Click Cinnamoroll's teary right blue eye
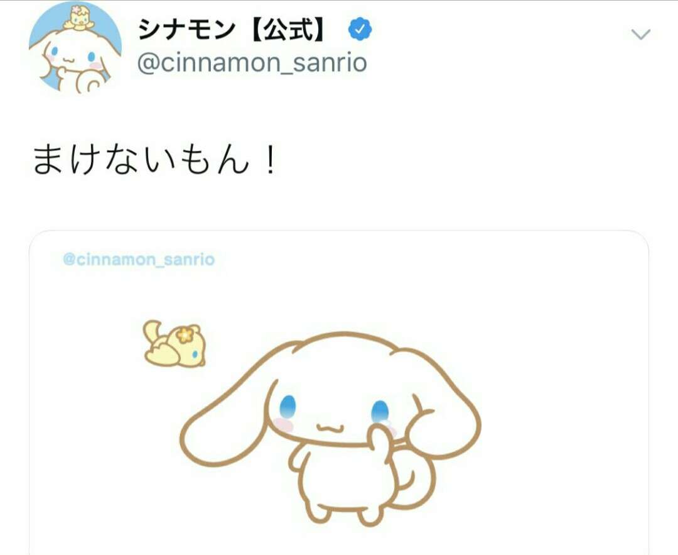678x555 pixels. pyautogui.click(x=380, y=411)
